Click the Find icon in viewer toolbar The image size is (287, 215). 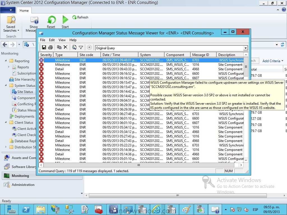[74, 47]
